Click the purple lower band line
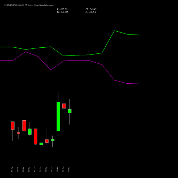The width and height of the screenshot is (178, 178). [70, 61]
